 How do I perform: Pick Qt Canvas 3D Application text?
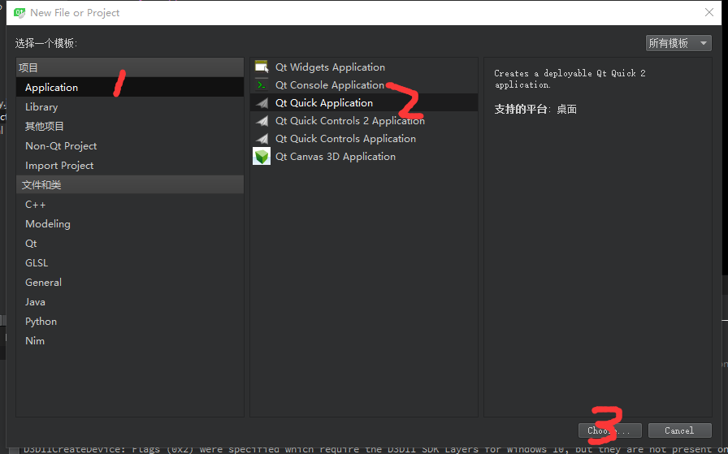336,157
